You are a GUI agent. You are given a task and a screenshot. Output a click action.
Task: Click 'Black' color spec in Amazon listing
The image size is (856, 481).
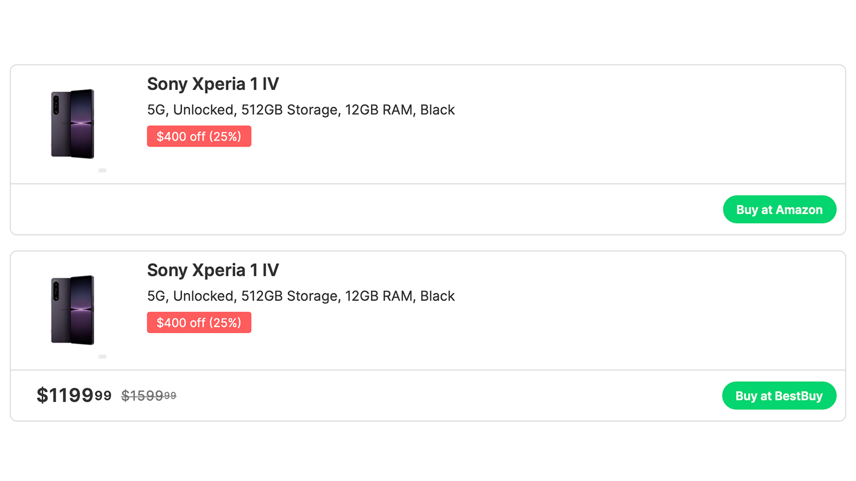pos(437,110)
